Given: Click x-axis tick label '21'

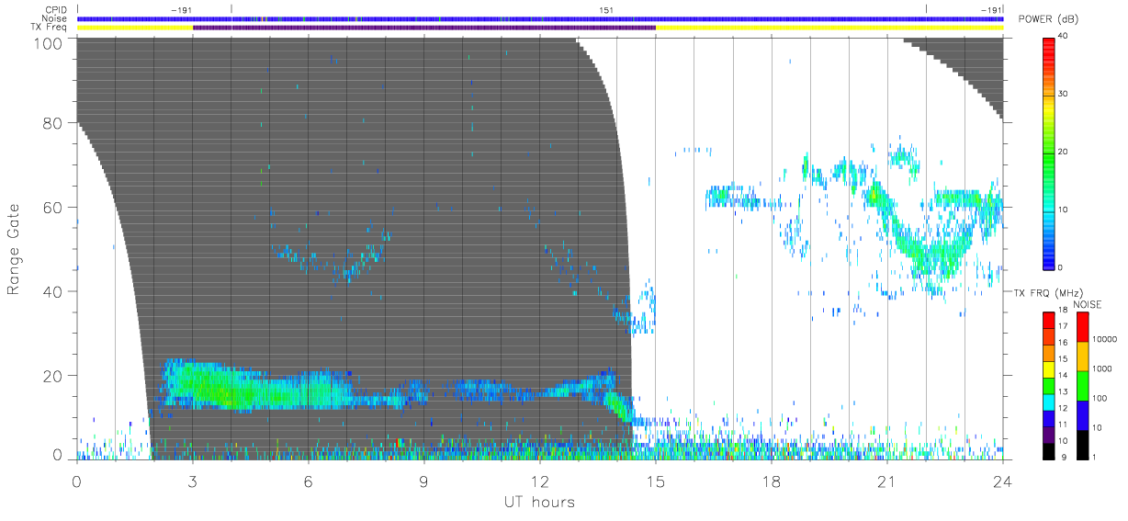Looking at the screenshot, I should point(887,482).
